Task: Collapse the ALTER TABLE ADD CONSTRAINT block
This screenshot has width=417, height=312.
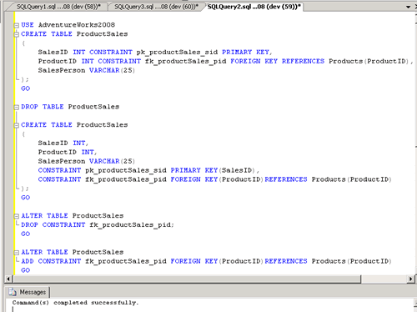Action: click(17, 253)
